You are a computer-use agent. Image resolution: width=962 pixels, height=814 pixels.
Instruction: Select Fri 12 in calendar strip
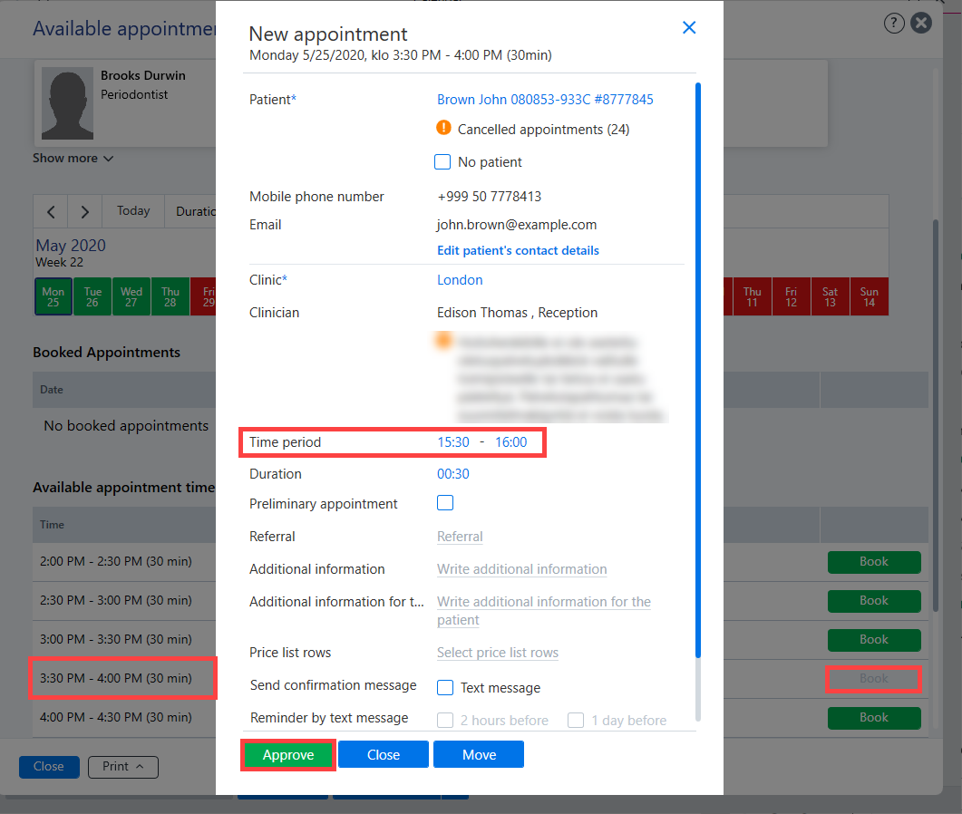(x=792, y=297)
